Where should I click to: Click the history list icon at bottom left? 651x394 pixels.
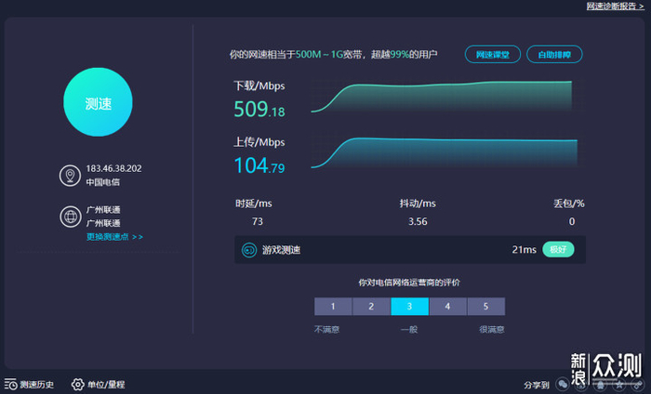[x=10, y=384]
